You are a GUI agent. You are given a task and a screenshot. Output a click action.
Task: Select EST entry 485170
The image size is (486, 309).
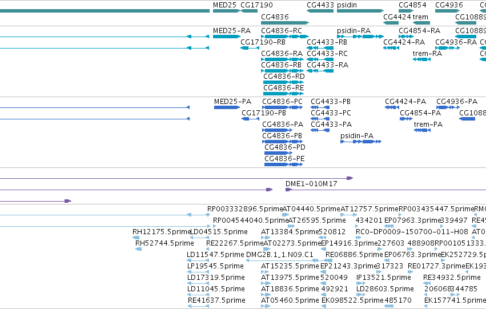coord(398,300)
